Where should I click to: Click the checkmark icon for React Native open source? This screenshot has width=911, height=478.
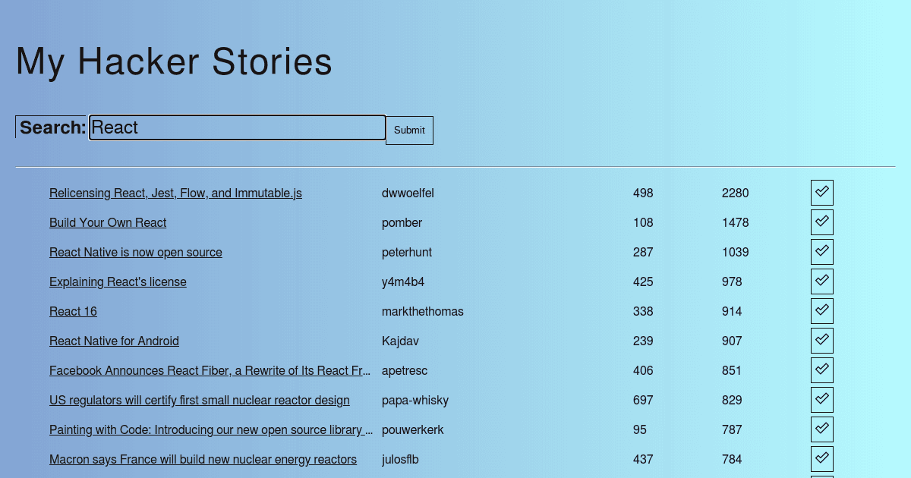point(821,251)
